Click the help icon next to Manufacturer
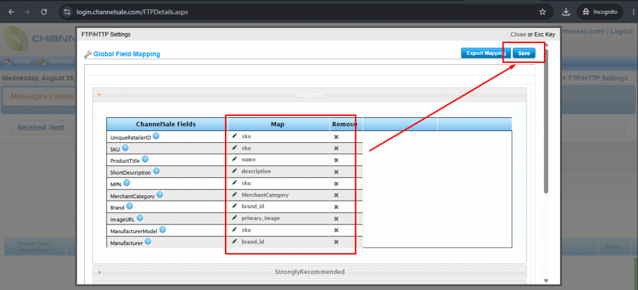 (148, 241)
